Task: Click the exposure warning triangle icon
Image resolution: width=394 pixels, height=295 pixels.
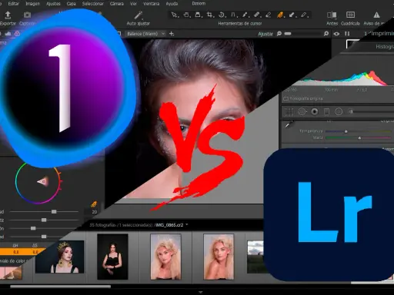Action: pos(376,15)
